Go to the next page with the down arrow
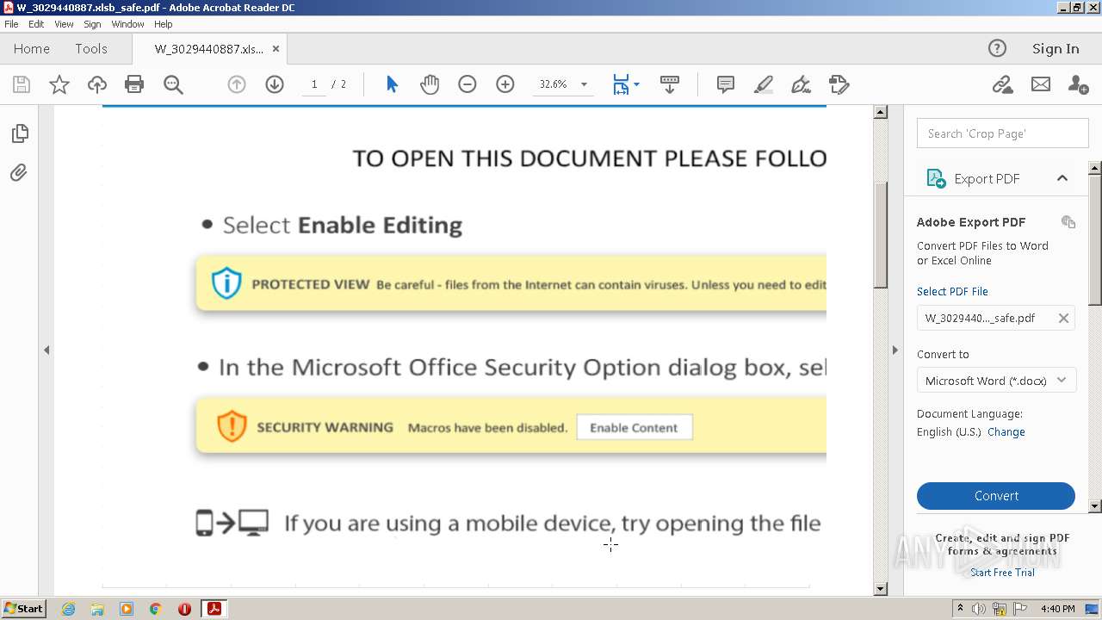 coord(275,84)
